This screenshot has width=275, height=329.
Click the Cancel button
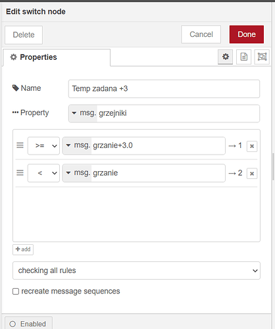[201, 34]
